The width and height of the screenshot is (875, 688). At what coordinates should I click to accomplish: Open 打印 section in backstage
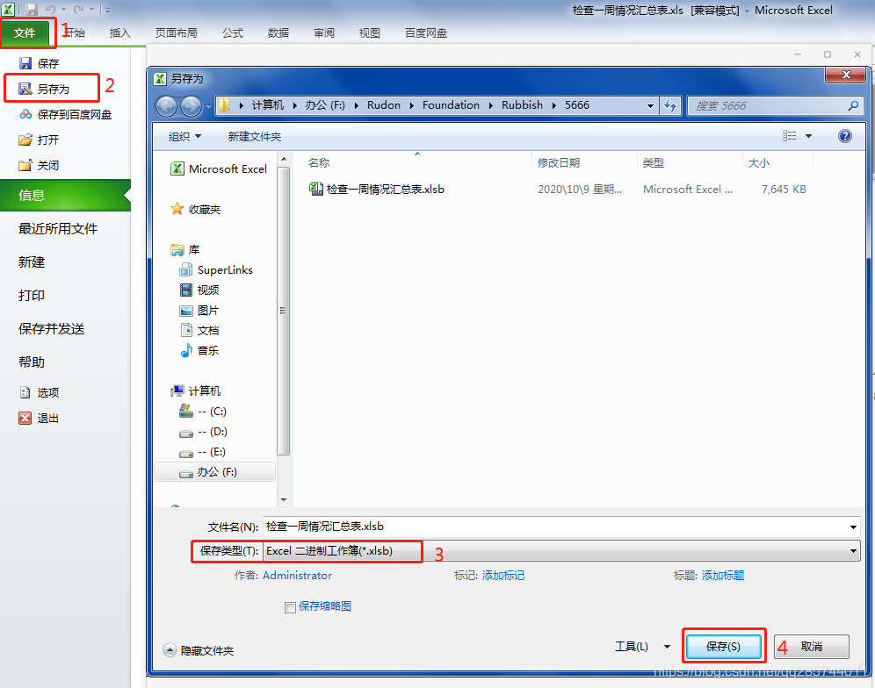(32, 296)
